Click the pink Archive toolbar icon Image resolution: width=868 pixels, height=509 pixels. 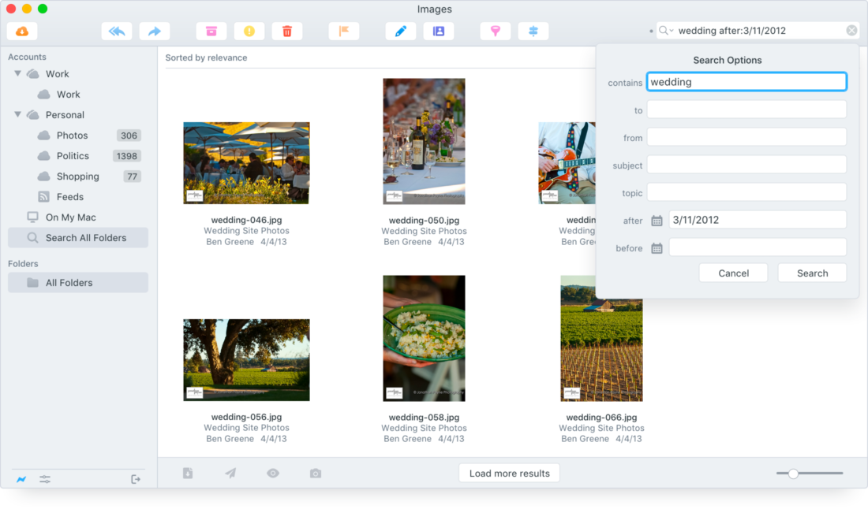coord(211,31)
